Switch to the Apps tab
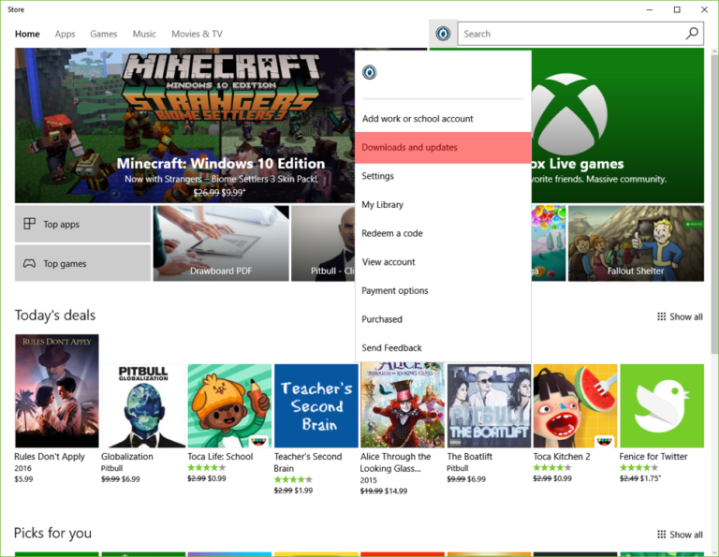Viewport: 719px width, 557px height. point(66,34)
